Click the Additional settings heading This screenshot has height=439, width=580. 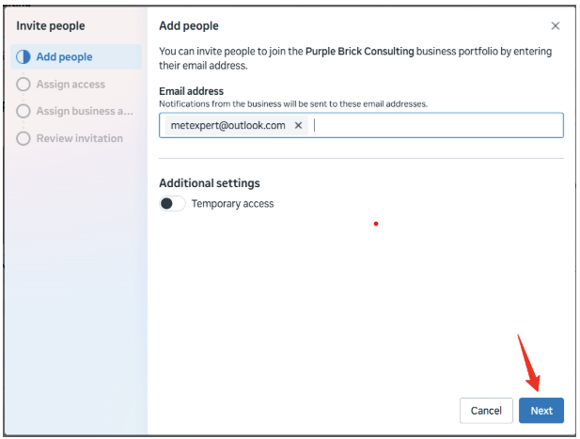(209, 183)
